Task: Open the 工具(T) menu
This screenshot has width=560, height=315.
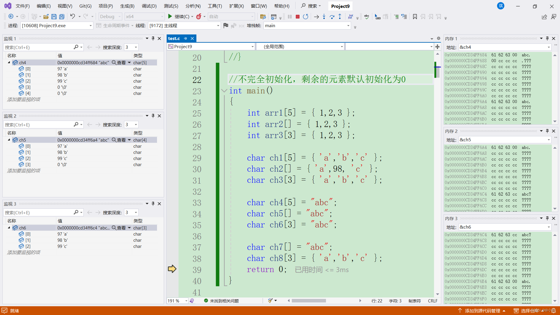Action: [215, 6]
